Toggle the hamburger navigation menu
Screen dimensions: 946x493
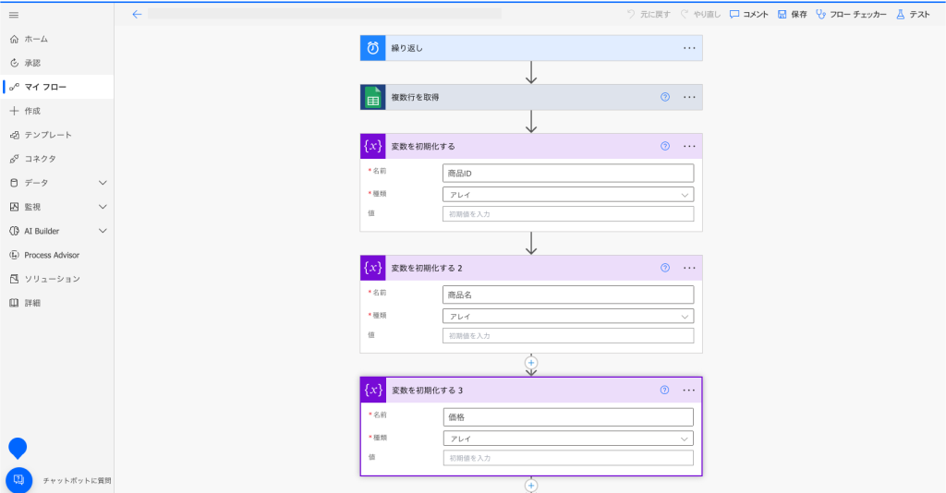[14, 15]
